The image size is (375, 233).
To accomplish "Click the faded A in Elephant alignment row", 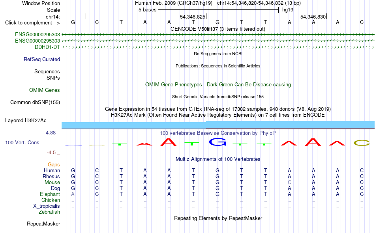I will click(73, 194).
